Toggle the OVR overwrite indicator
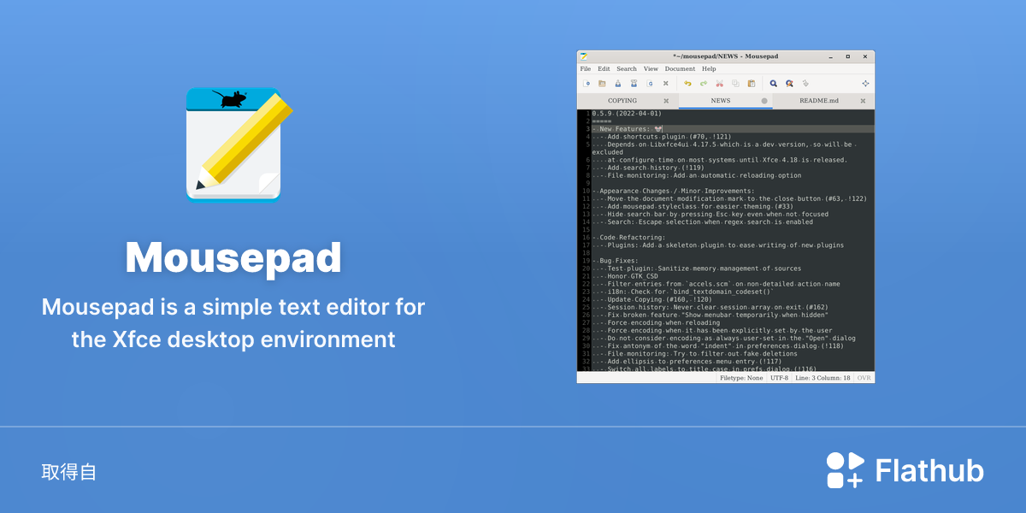 864,378
